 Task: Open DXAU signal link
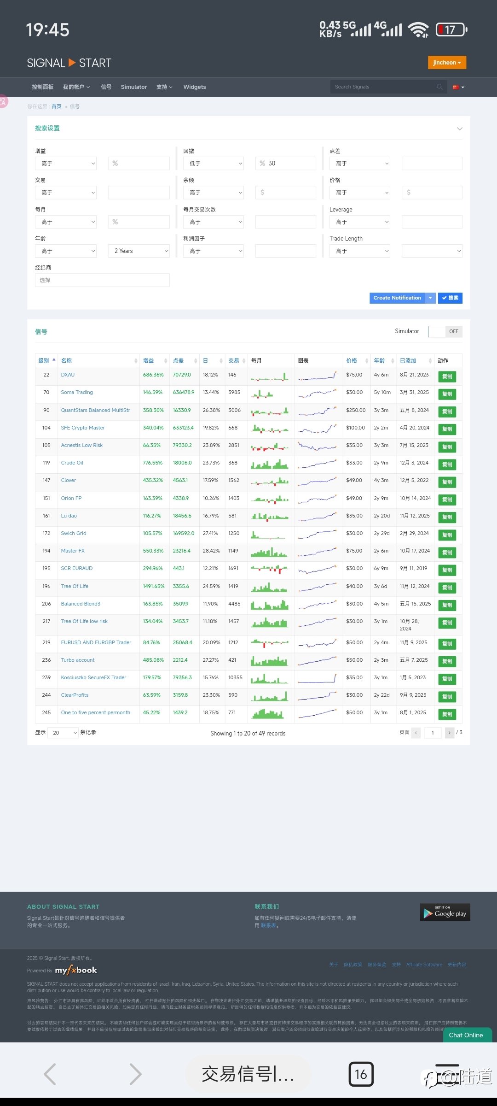(68, 375)
